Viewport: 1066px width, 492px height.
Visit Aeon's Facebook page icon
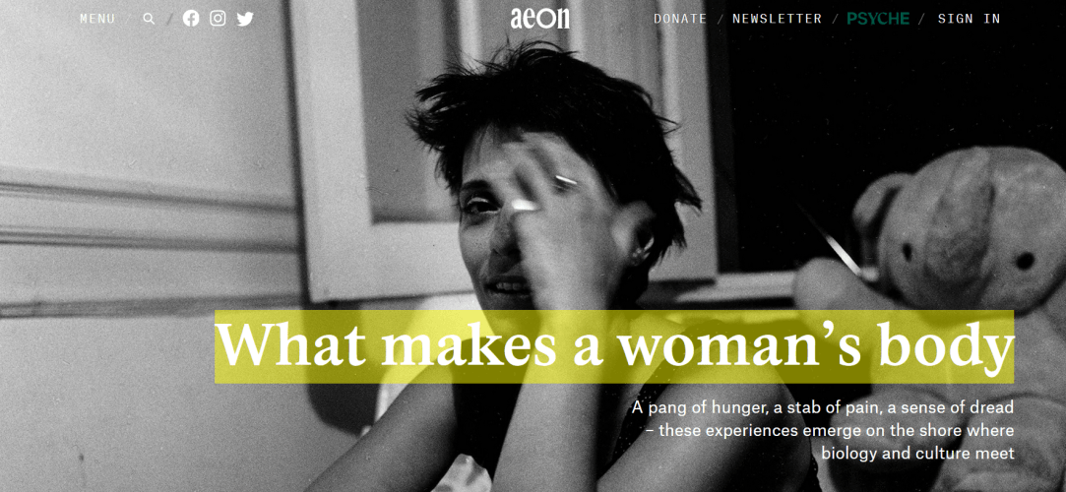click(191, 19)
